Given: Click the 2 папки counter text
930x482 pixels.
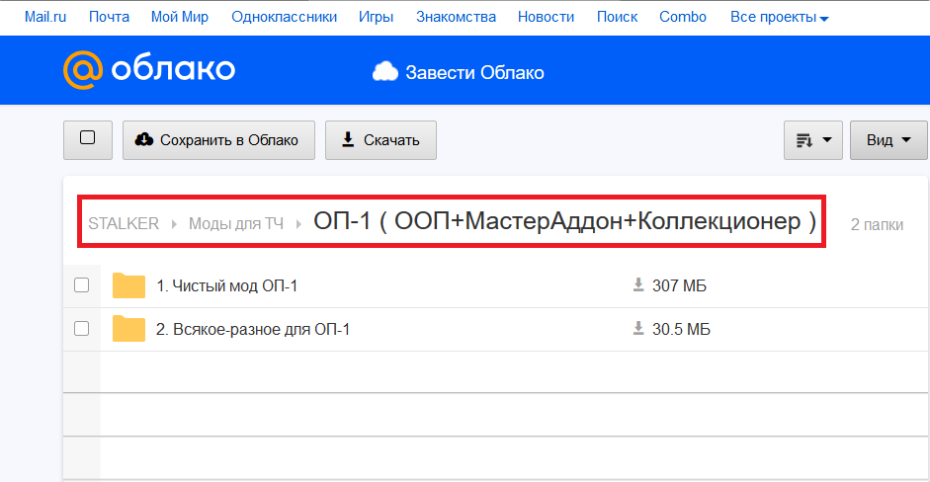Looking at the screenshot, I should tap(877, 224).
